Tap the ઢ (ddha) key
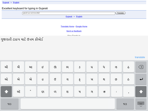 click(x=129, y=67)
